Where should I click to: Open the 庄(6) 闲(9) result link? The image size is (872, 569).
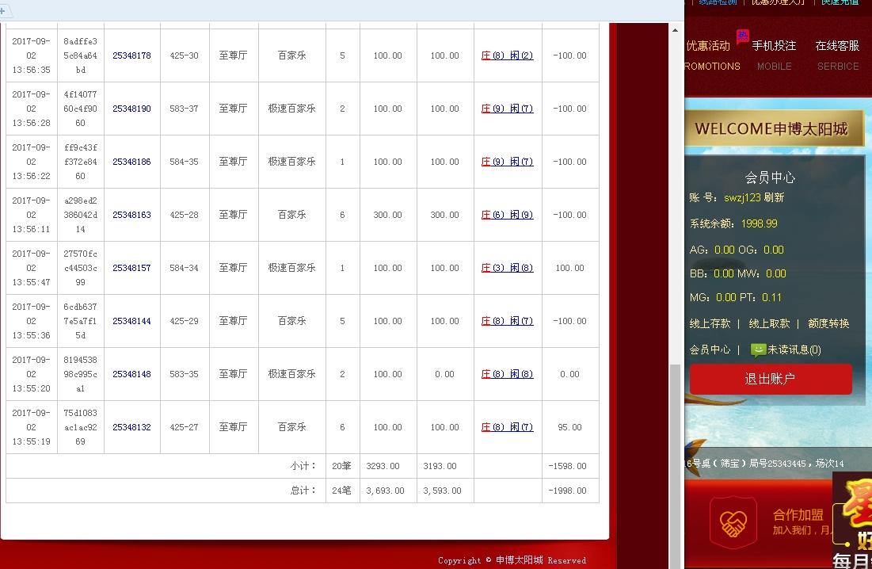[508, 215]
